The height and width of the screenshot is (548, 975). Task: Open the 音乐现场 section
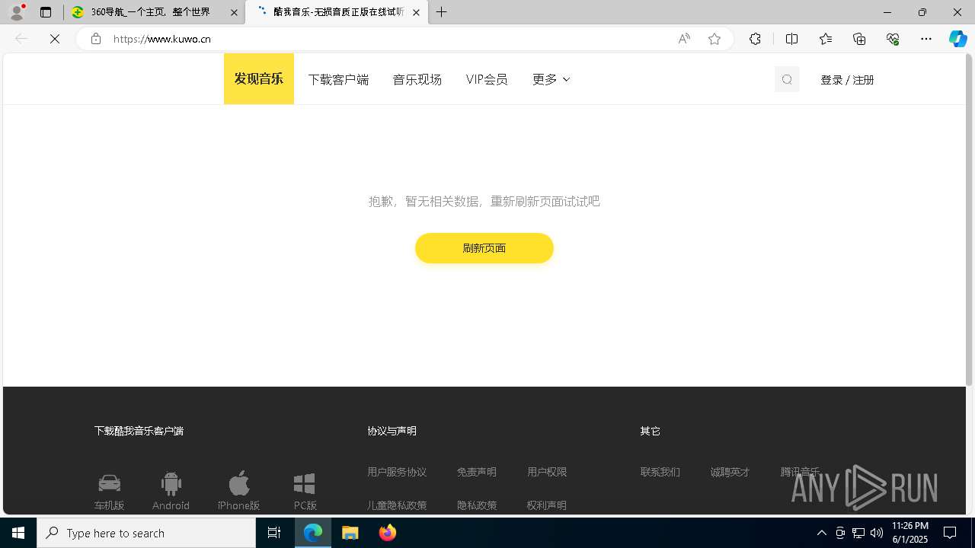(417, 79)
